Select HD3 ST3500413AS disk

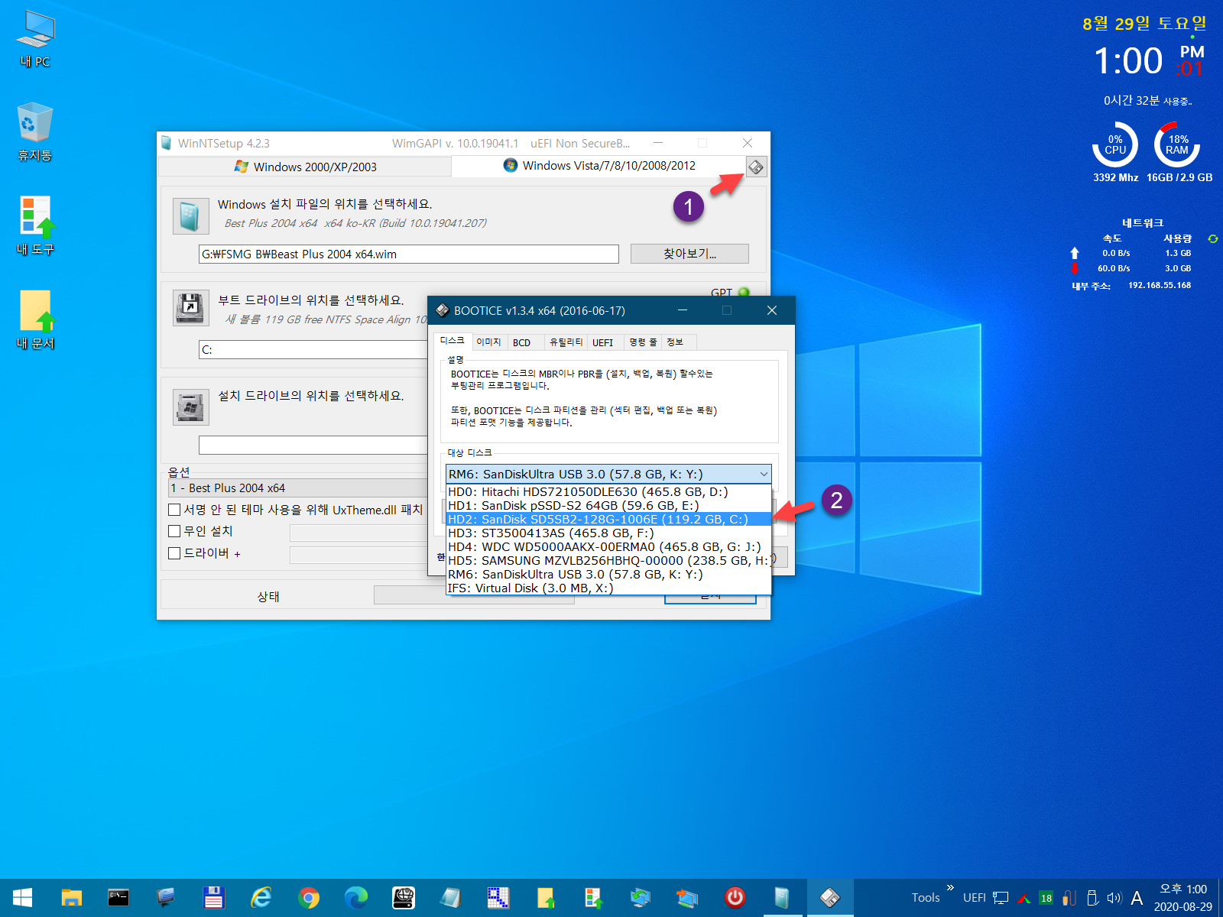coord(608,533)
